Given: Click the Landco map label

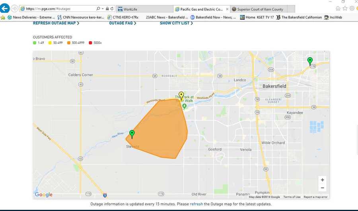Looking at the screenshot, I should pos(240,80).
